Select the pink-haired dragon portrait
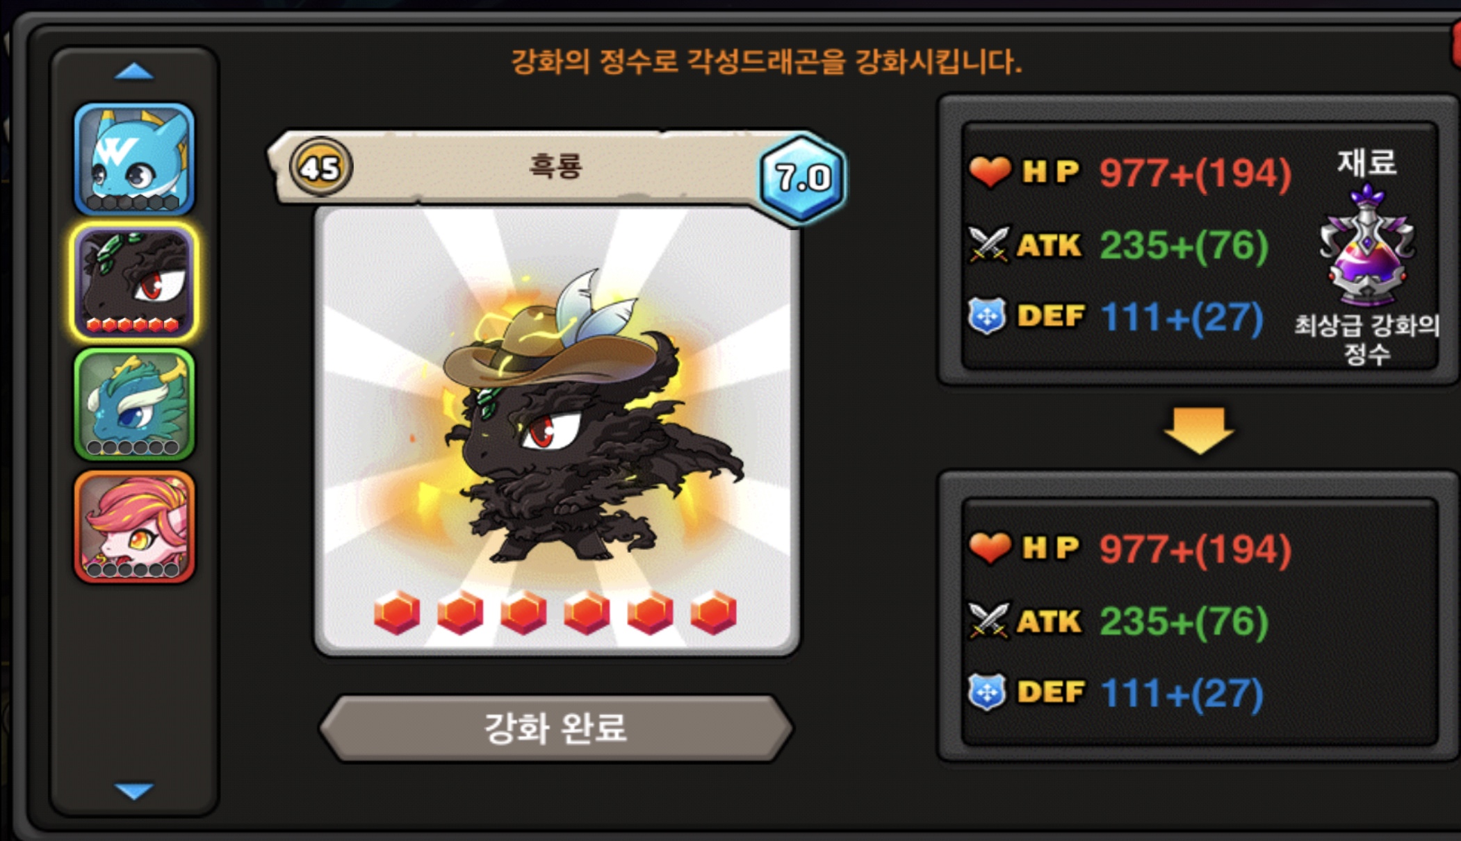The height and width of the screenshot is (841, 1461). click(x=134, y=526)
